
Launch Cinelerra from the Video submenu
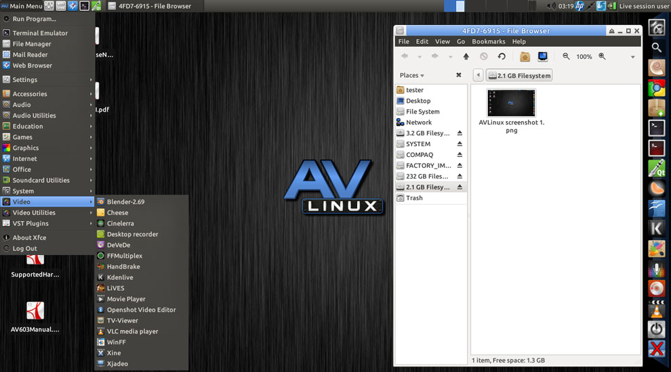click(x=141, y=223)
